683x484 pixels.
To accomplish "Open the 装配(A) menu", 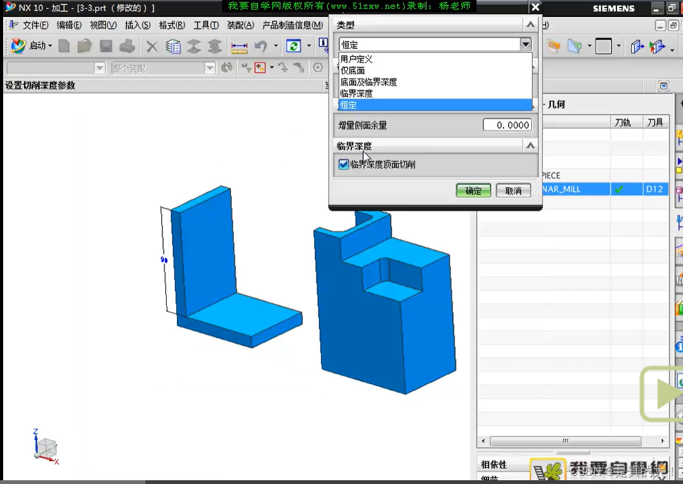I will pyautogui.click(x=240, y=25).
